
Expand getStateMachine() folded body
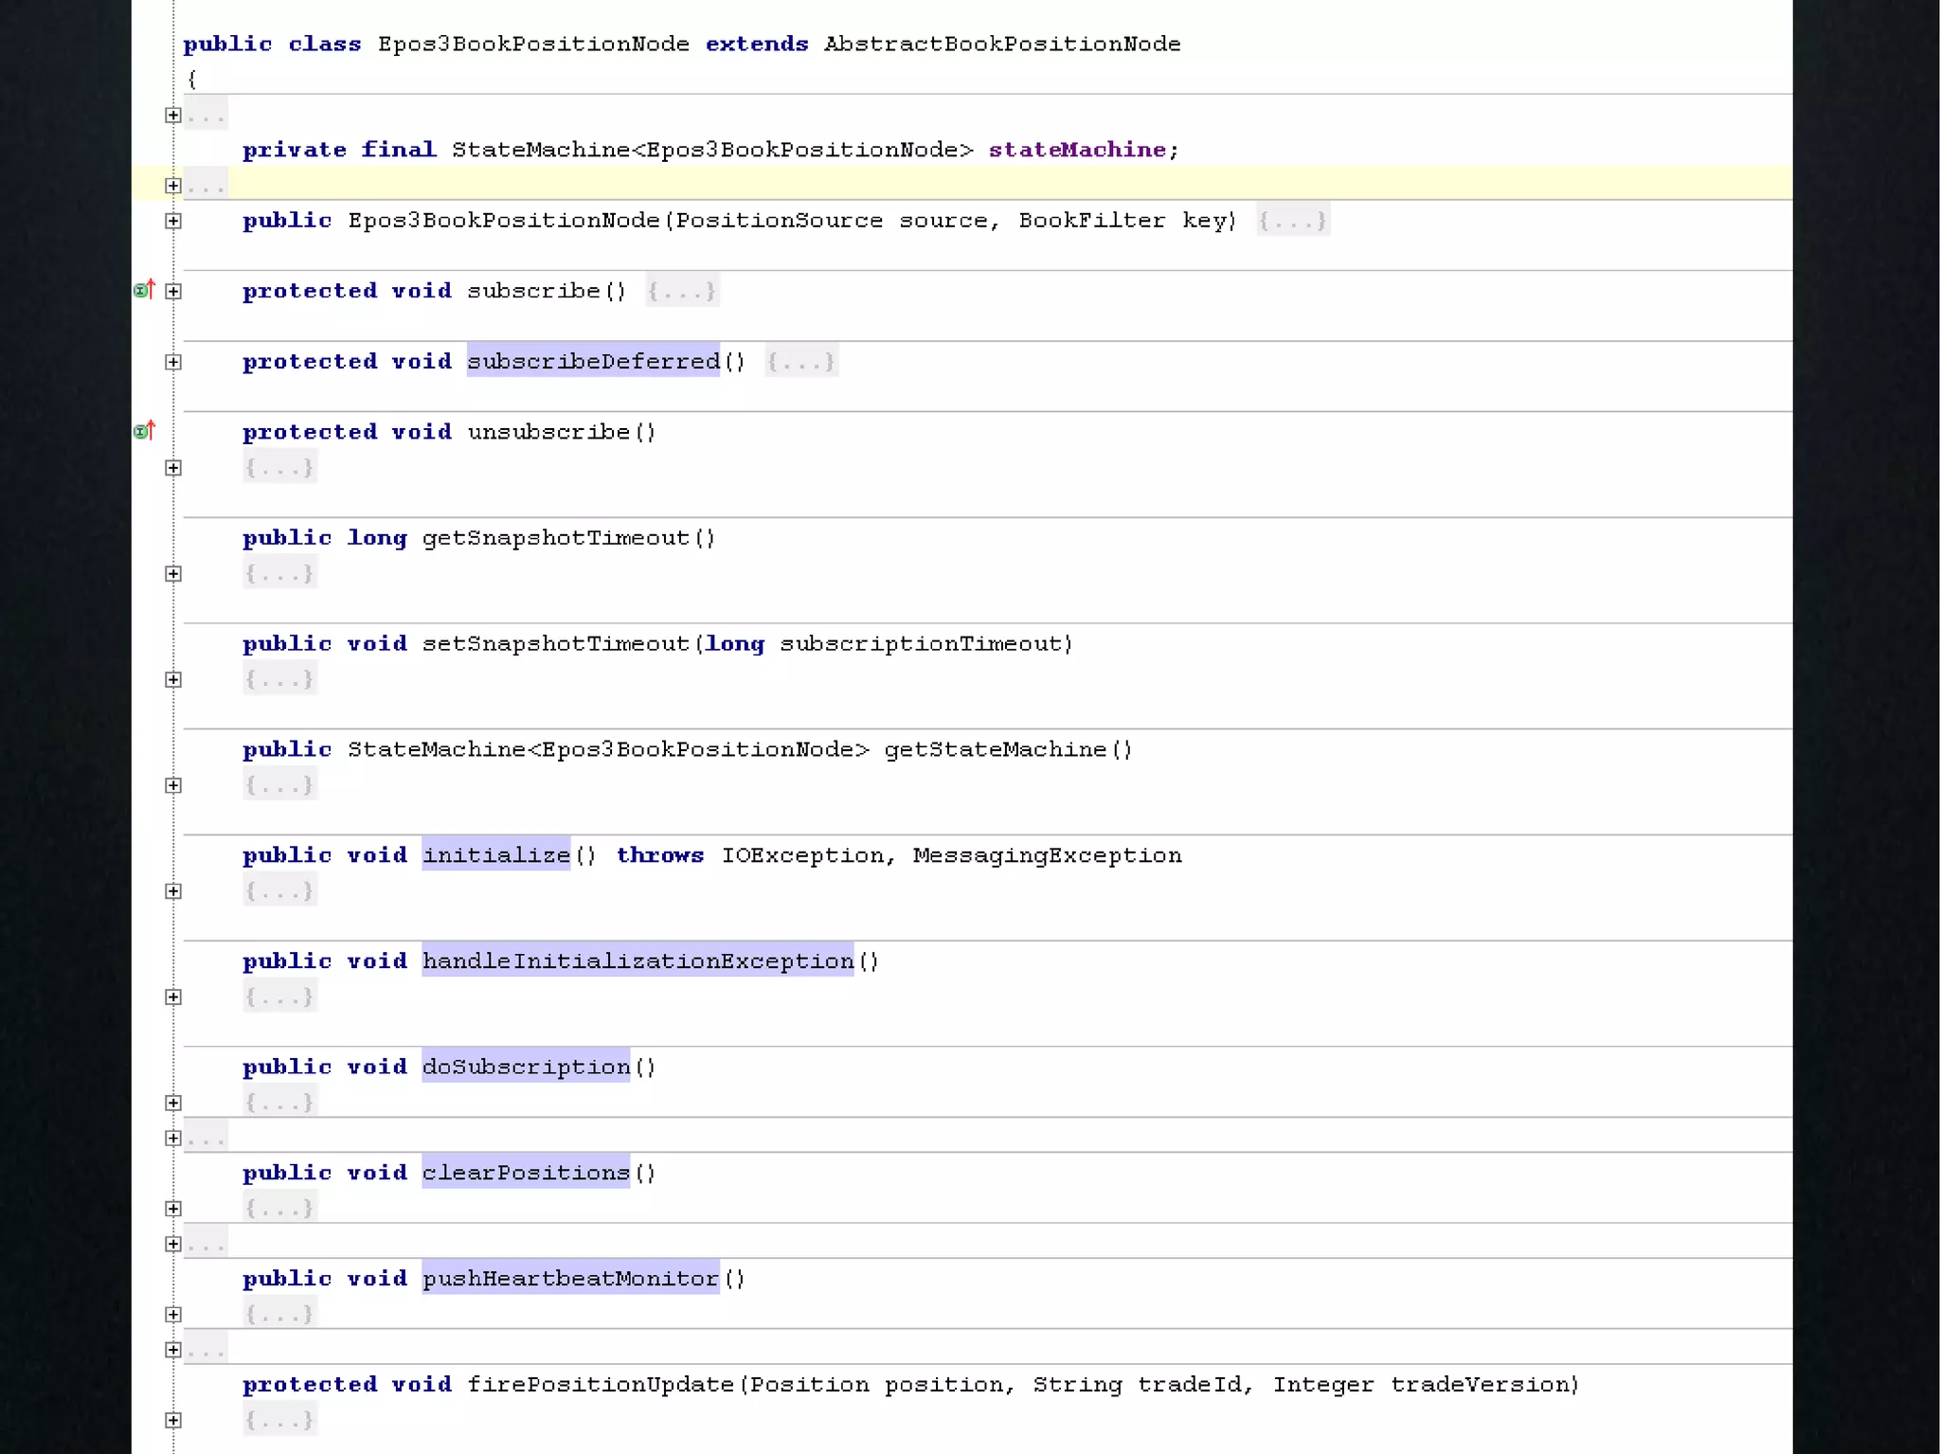[173, 785]
